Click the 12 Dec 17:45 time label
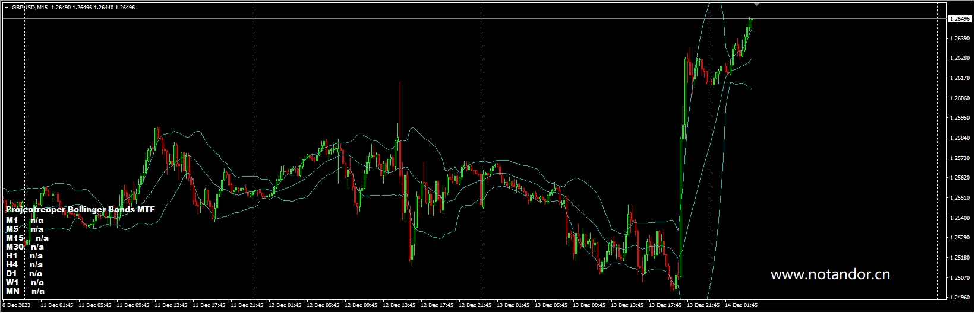Screen dimensions: 975x313 pyautogui.click(x=437, y=306)
